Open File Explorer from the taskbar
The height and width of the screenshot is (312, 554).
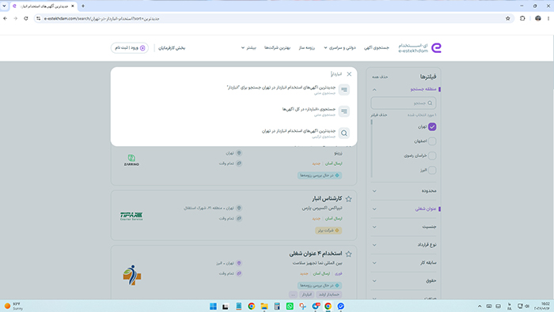[x=264, y=306]
